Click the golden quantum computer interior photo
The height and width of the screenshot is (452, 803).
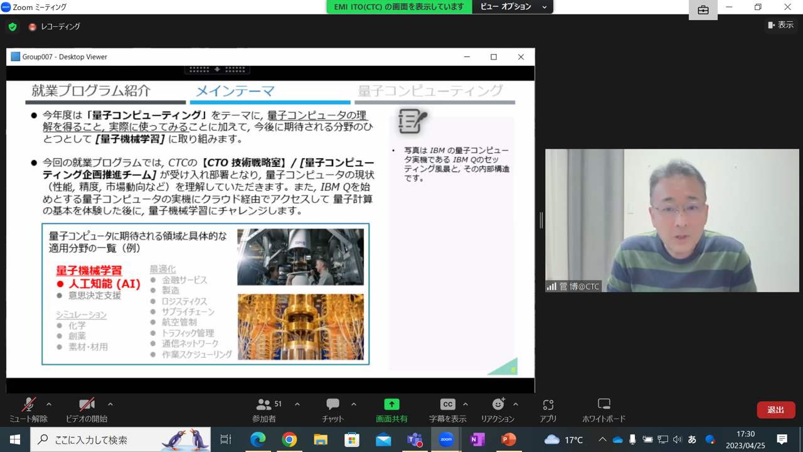pyautogui.click(x=300, y=326)
